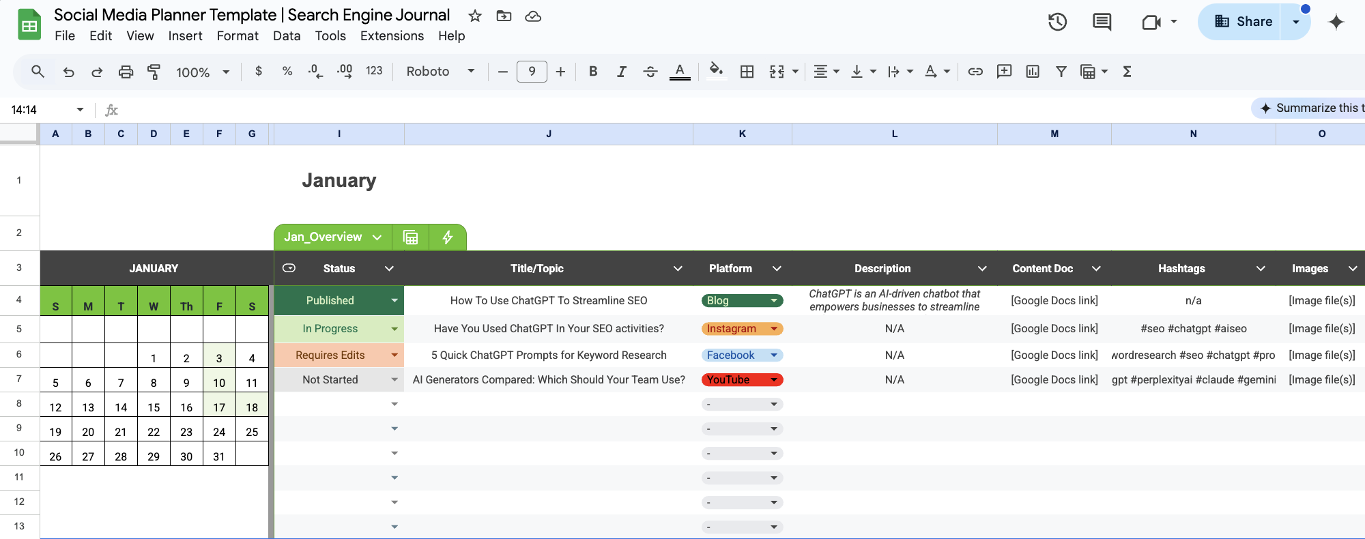1365x539 pixels.
Task: Open version history clock icon
Action: [x=1057, y=22]
